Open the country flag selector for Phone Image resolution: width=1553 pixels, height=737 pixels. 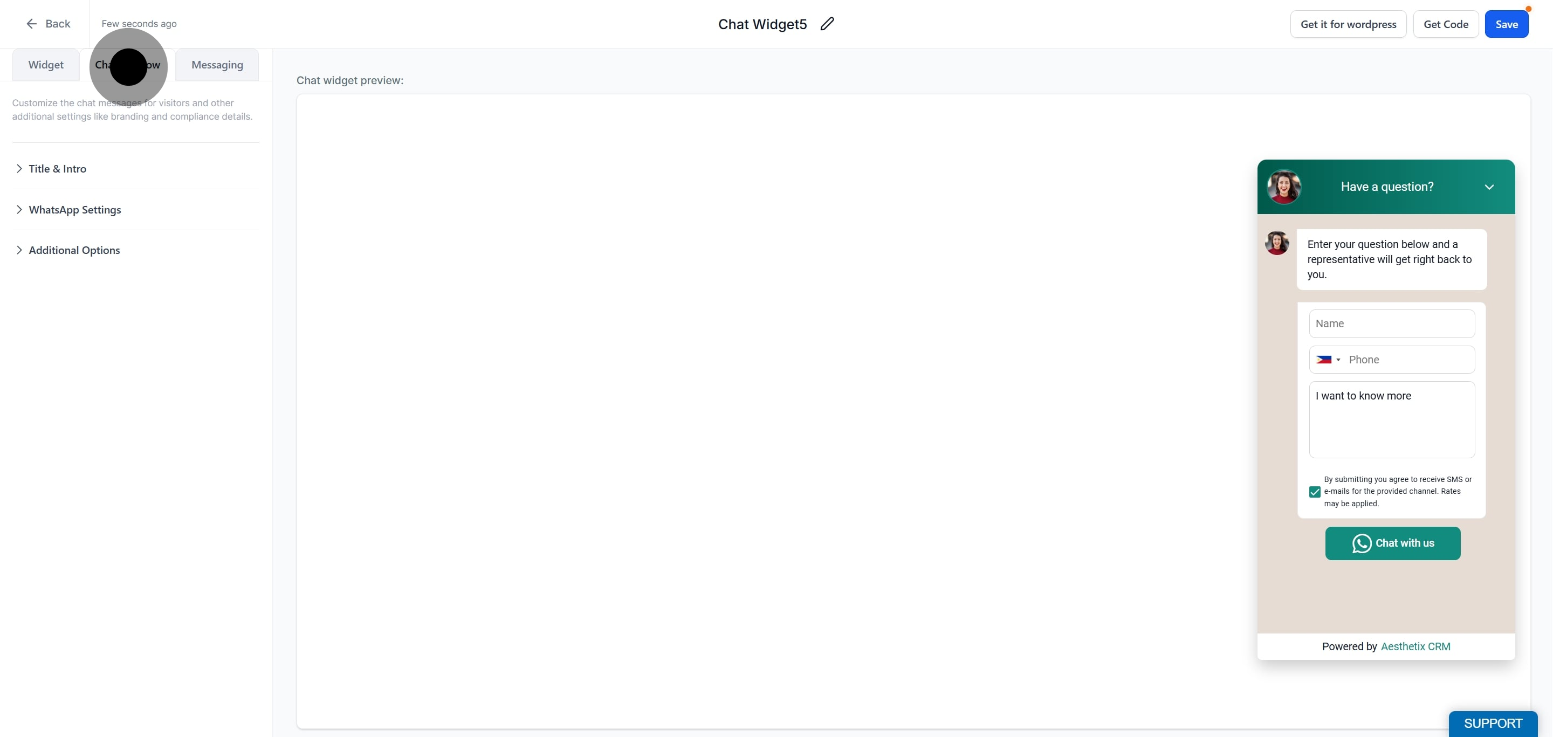coord(1328,360)
